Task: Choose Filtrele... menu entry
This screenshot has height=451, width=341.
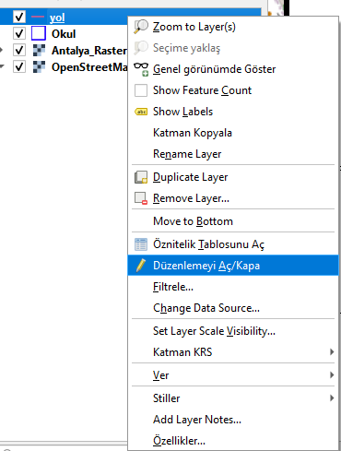Action: point(233,287)
